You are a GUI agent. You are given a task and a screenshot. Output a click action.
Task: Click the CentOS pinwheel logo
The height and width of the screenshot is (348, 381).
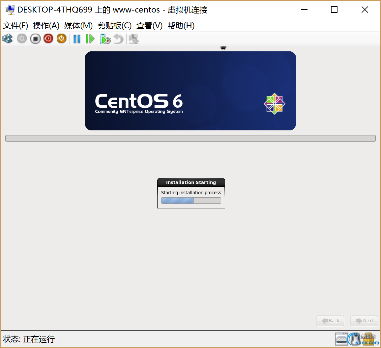275,104
